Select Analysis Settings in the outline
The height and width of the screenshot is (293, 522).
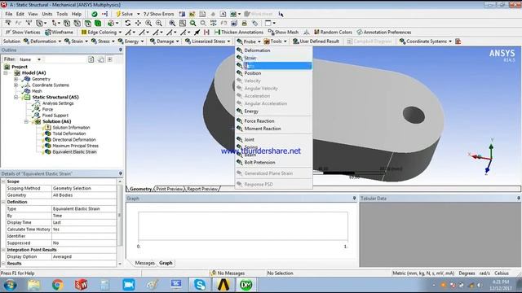point(58,103)
